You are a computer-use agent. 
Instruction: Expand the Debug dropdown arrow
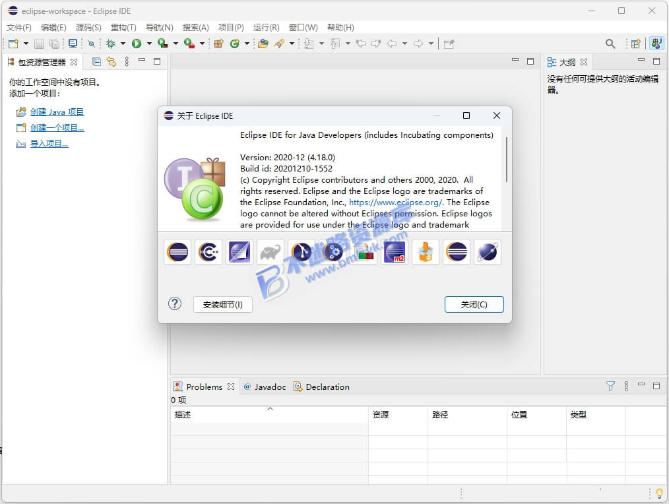point(123,44)
